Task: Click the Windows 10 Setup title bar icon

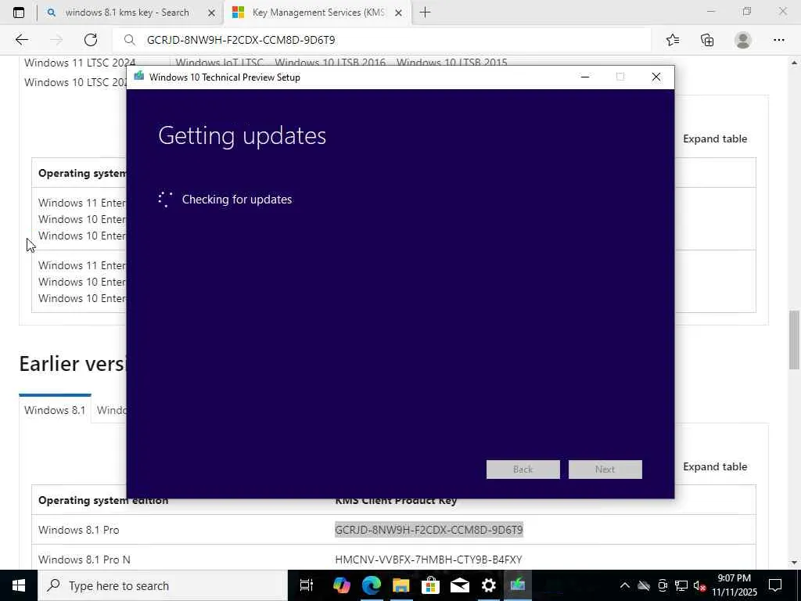Action: coord(138,77)
